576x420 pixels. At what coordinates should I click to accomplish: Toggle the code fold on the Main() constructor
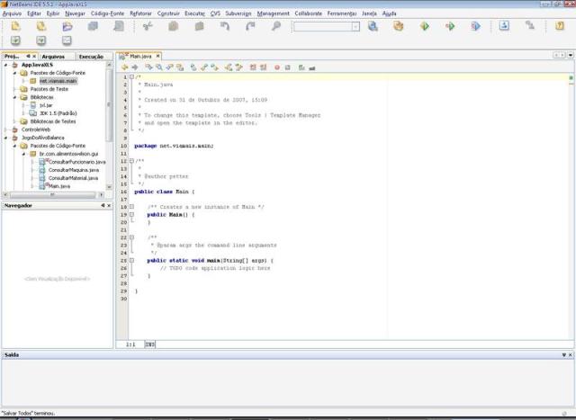(x=131, y=215)
